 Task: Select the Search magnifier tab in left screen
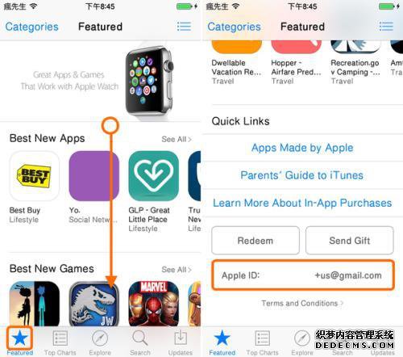click(x=140, y=342)
